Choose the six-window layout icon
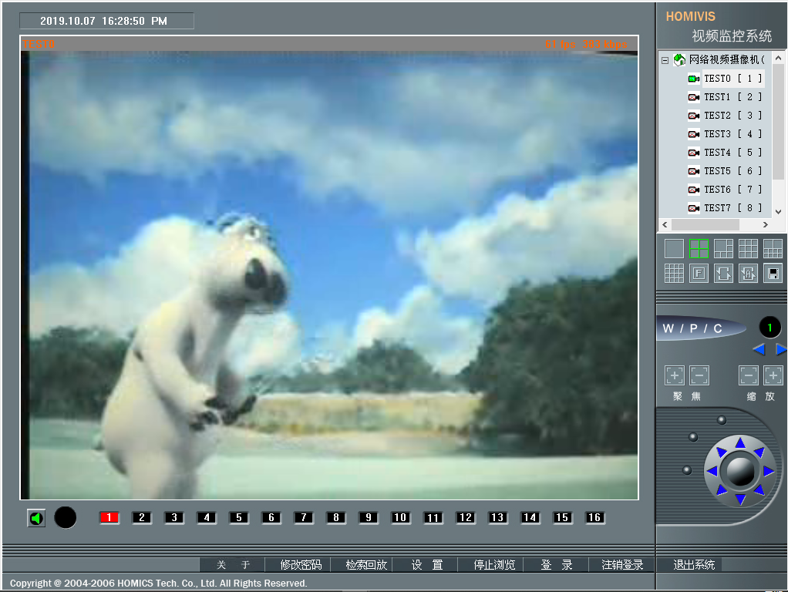 [723, 249]
